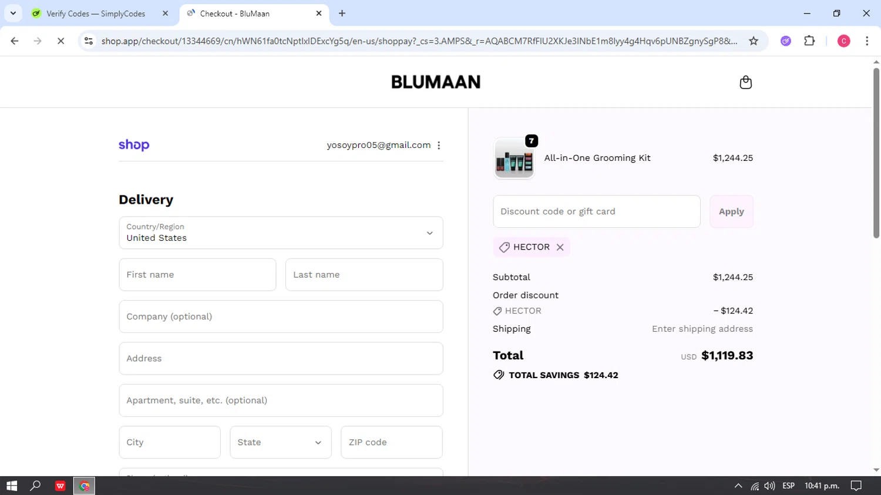Open the tab search dropdown arrow
881x495 pixels.
(x=13, y=13)
